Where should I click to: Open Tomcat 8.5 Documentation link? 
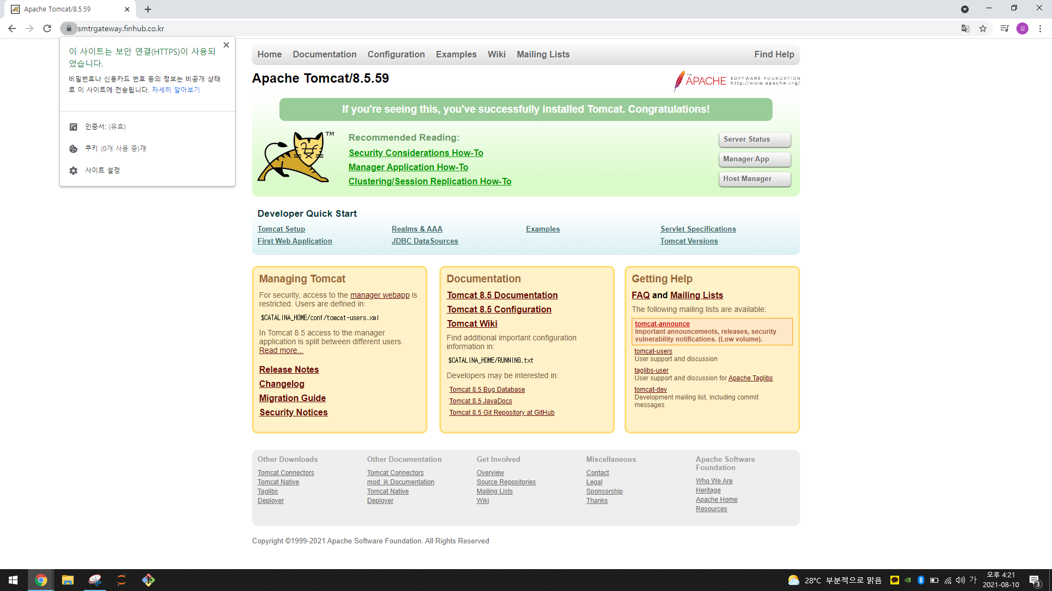[502, 296]
